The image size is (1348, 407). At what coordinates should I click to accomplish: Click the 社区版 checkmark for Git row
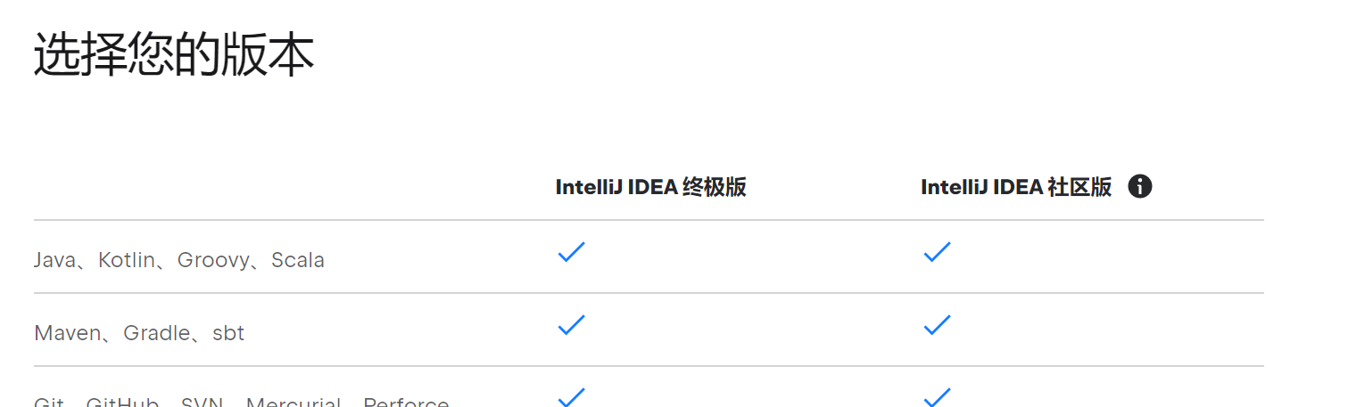(937, 397)
